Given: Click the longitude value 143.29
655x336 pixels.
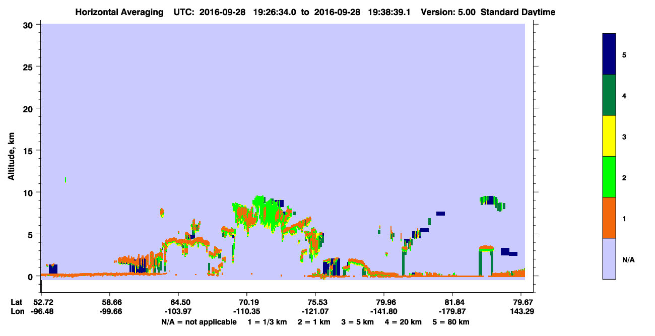Looking at the screenshot, I should click(x=521, y=311).
